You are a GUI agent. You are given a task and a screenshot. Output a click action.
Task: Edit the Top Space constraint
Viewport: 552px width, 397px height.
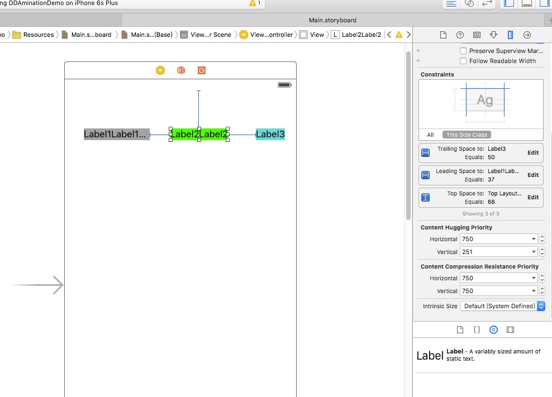click(x=533, y=197)
